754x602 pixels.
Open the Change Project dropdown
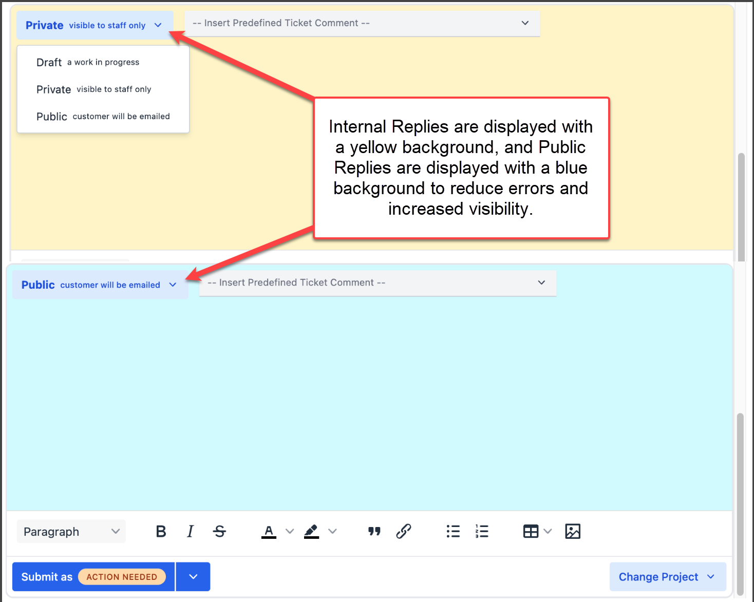tap(667, 577)
